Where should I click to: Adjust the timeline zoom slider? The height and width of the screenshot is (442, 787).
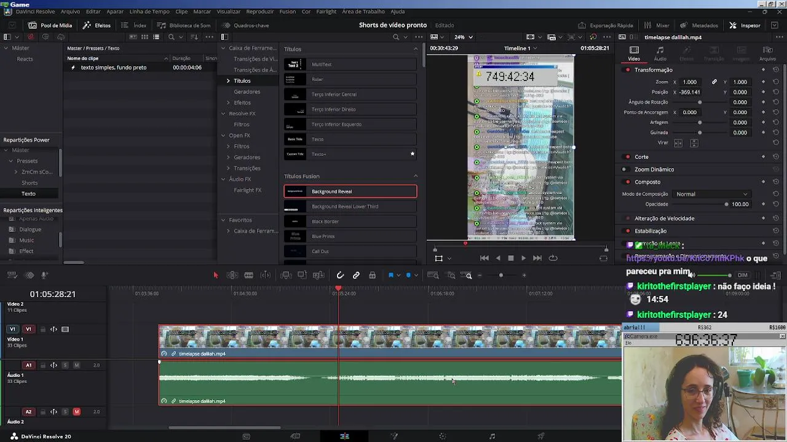coord(501,276)
